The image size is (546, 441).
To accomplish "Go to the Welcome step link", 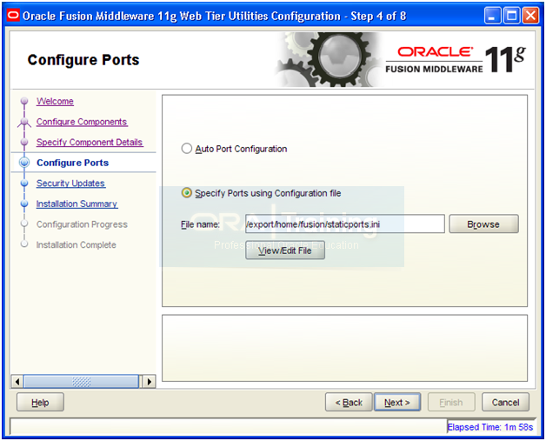I will 55,102.
